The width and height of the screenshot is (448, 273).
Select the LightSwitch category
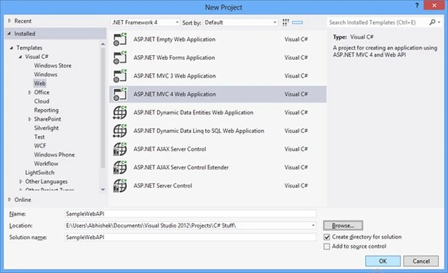40,172
